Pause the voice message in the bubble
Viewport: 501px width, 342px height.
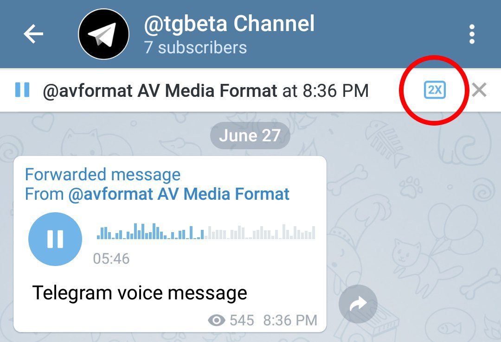coord(55,239)
